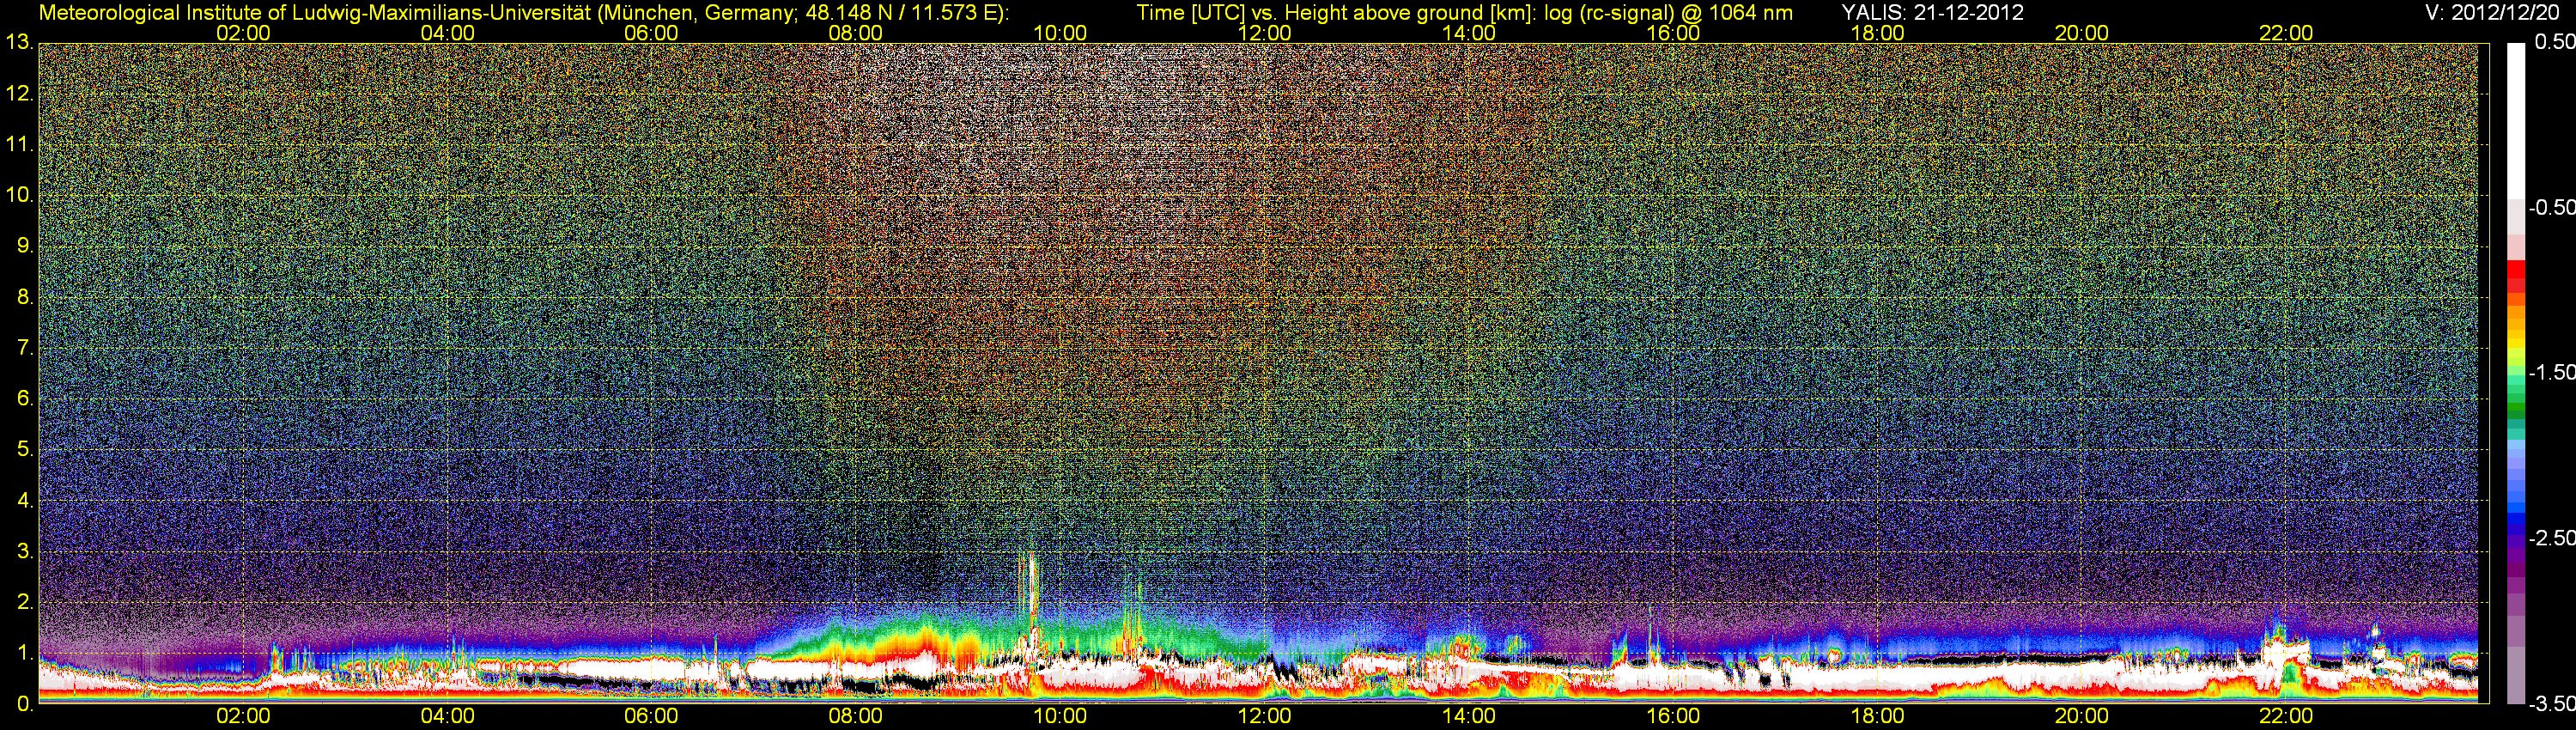Viewport: 2576px width, 730px height.
Task: Click the height axis label 6
Action: point(24,399)
